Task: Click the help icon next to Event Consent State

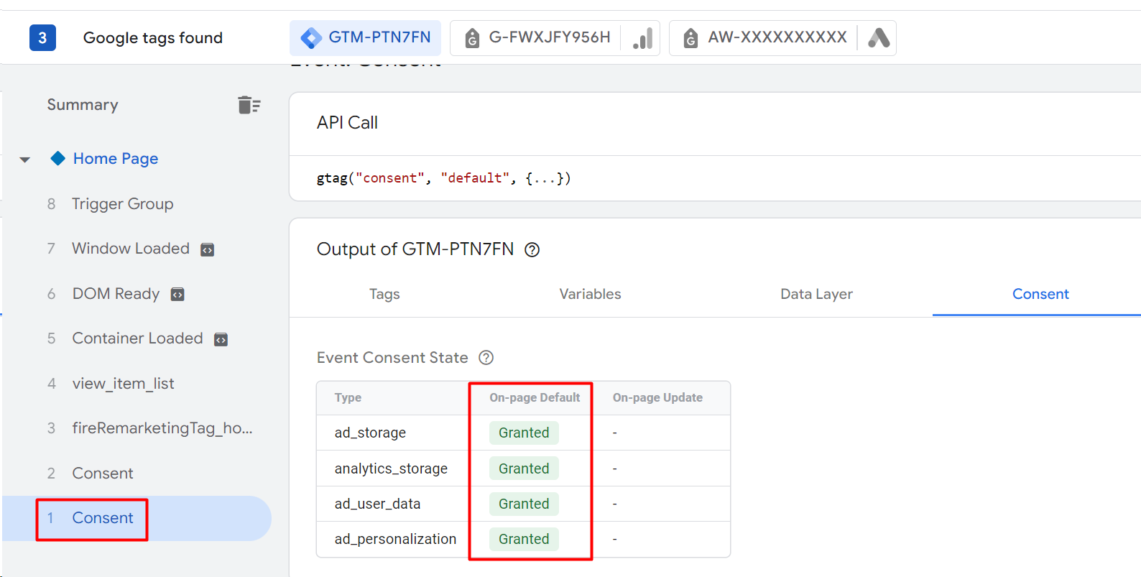Action: coord(486,358)
